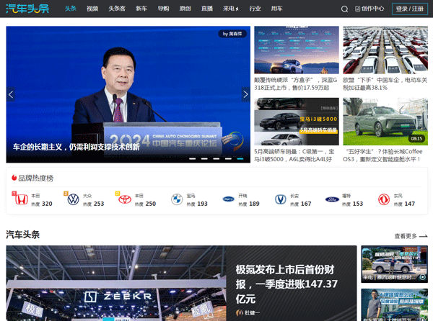This screenshot has width=433, height=321.
Task: Click the 登录 / 注册 button
Action: (410, 9)
